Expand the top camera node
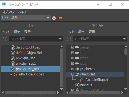Viewport: 129px width, 97px height. pos(72,53)
